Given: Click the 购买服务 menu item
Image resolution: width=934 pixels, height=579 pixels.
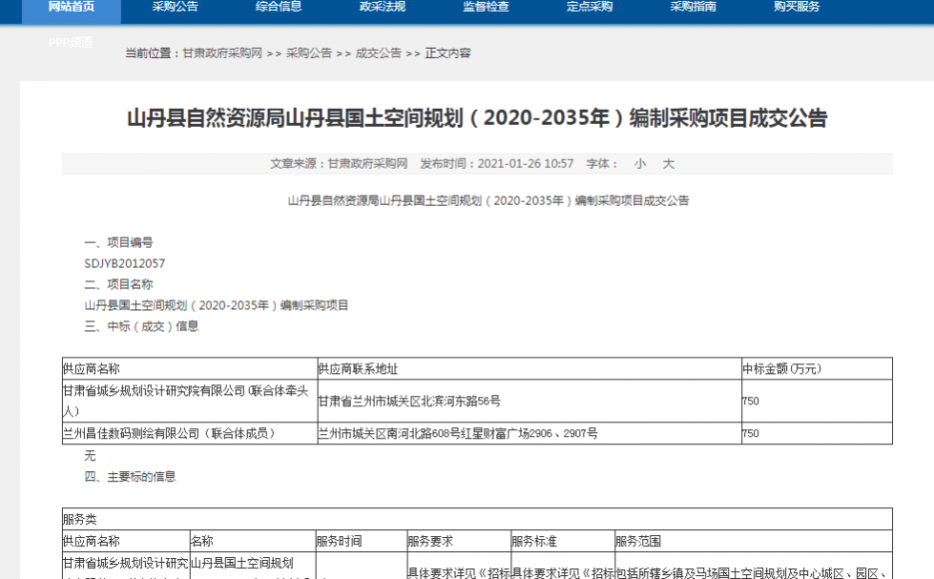Looking at the screenshot, I should pos(797,7).
